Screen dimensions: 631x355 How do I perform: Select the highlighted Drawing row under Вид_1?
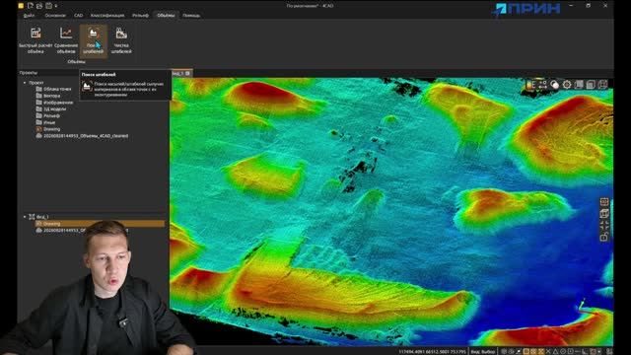pos(100,224)
